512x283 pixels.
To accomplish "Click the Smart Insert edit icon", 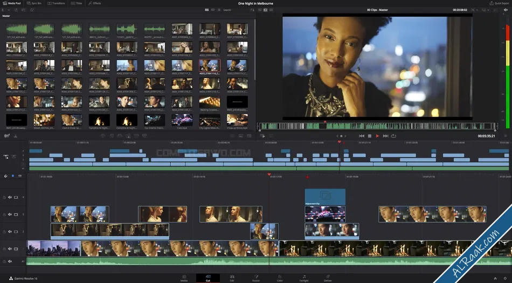I will (103, 136).
